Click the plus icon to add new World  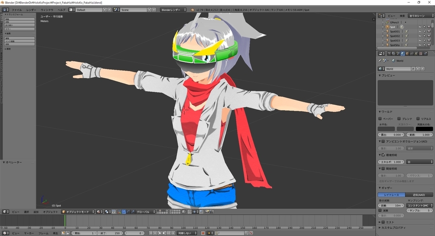coord(418,68)
